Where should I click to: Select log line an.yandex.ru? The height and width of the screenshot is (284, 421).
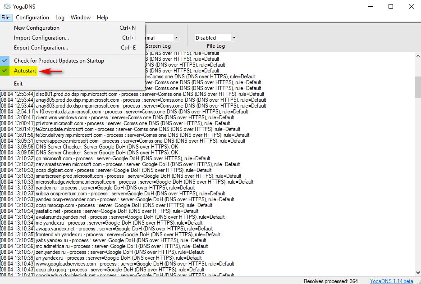[101, 258]
